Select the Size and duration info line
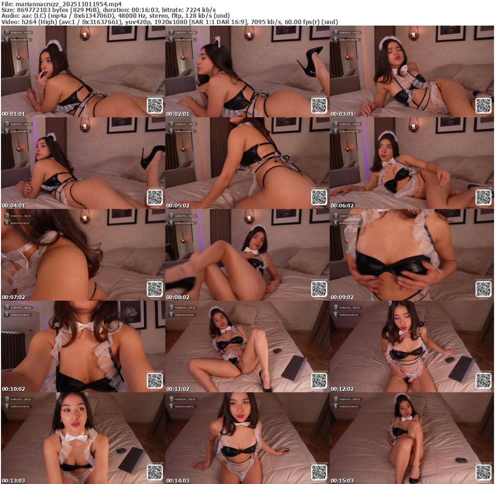 (x=109, y=10)
